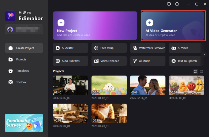Open project thumbnail 2026-02-07_01 sleeping cat
This screenshot has width=209, height=137.
pyautogui.click(x=71, y=114)
